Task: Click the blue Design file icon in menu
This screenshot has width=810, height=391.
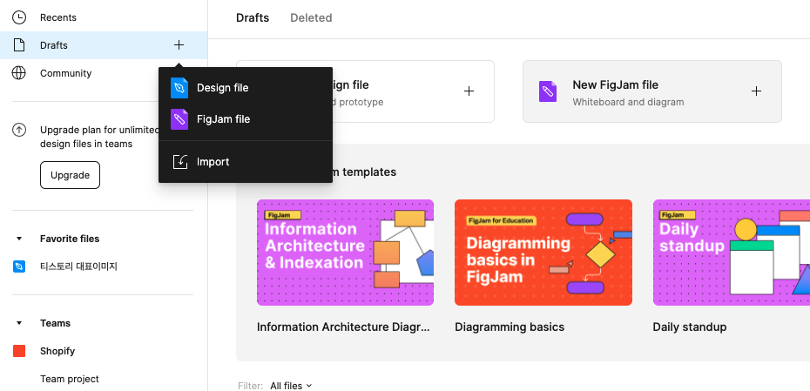Action: pyautogui.click(x=179, y=88)
